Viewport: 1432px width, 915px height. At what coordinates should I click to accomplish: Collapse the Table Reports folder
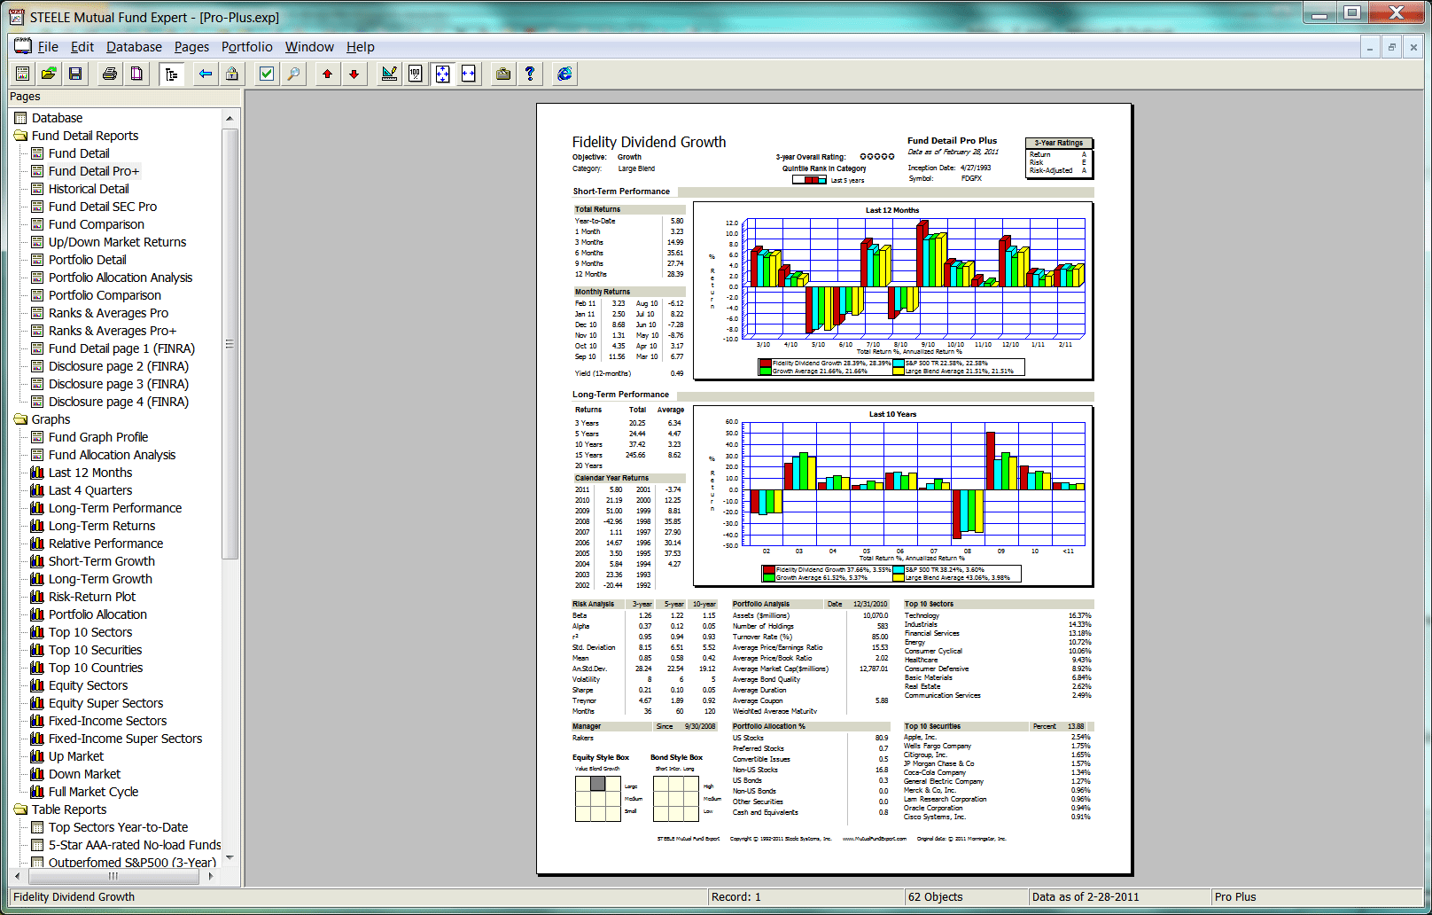(21, 809)
